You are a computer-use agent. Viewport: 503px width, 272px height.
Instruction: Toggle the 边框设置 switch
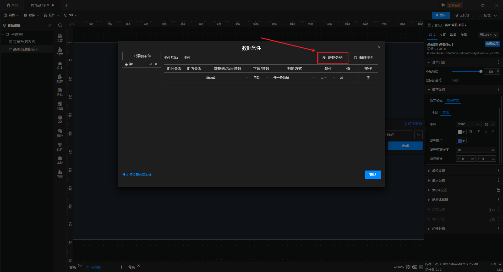(492, 210)
